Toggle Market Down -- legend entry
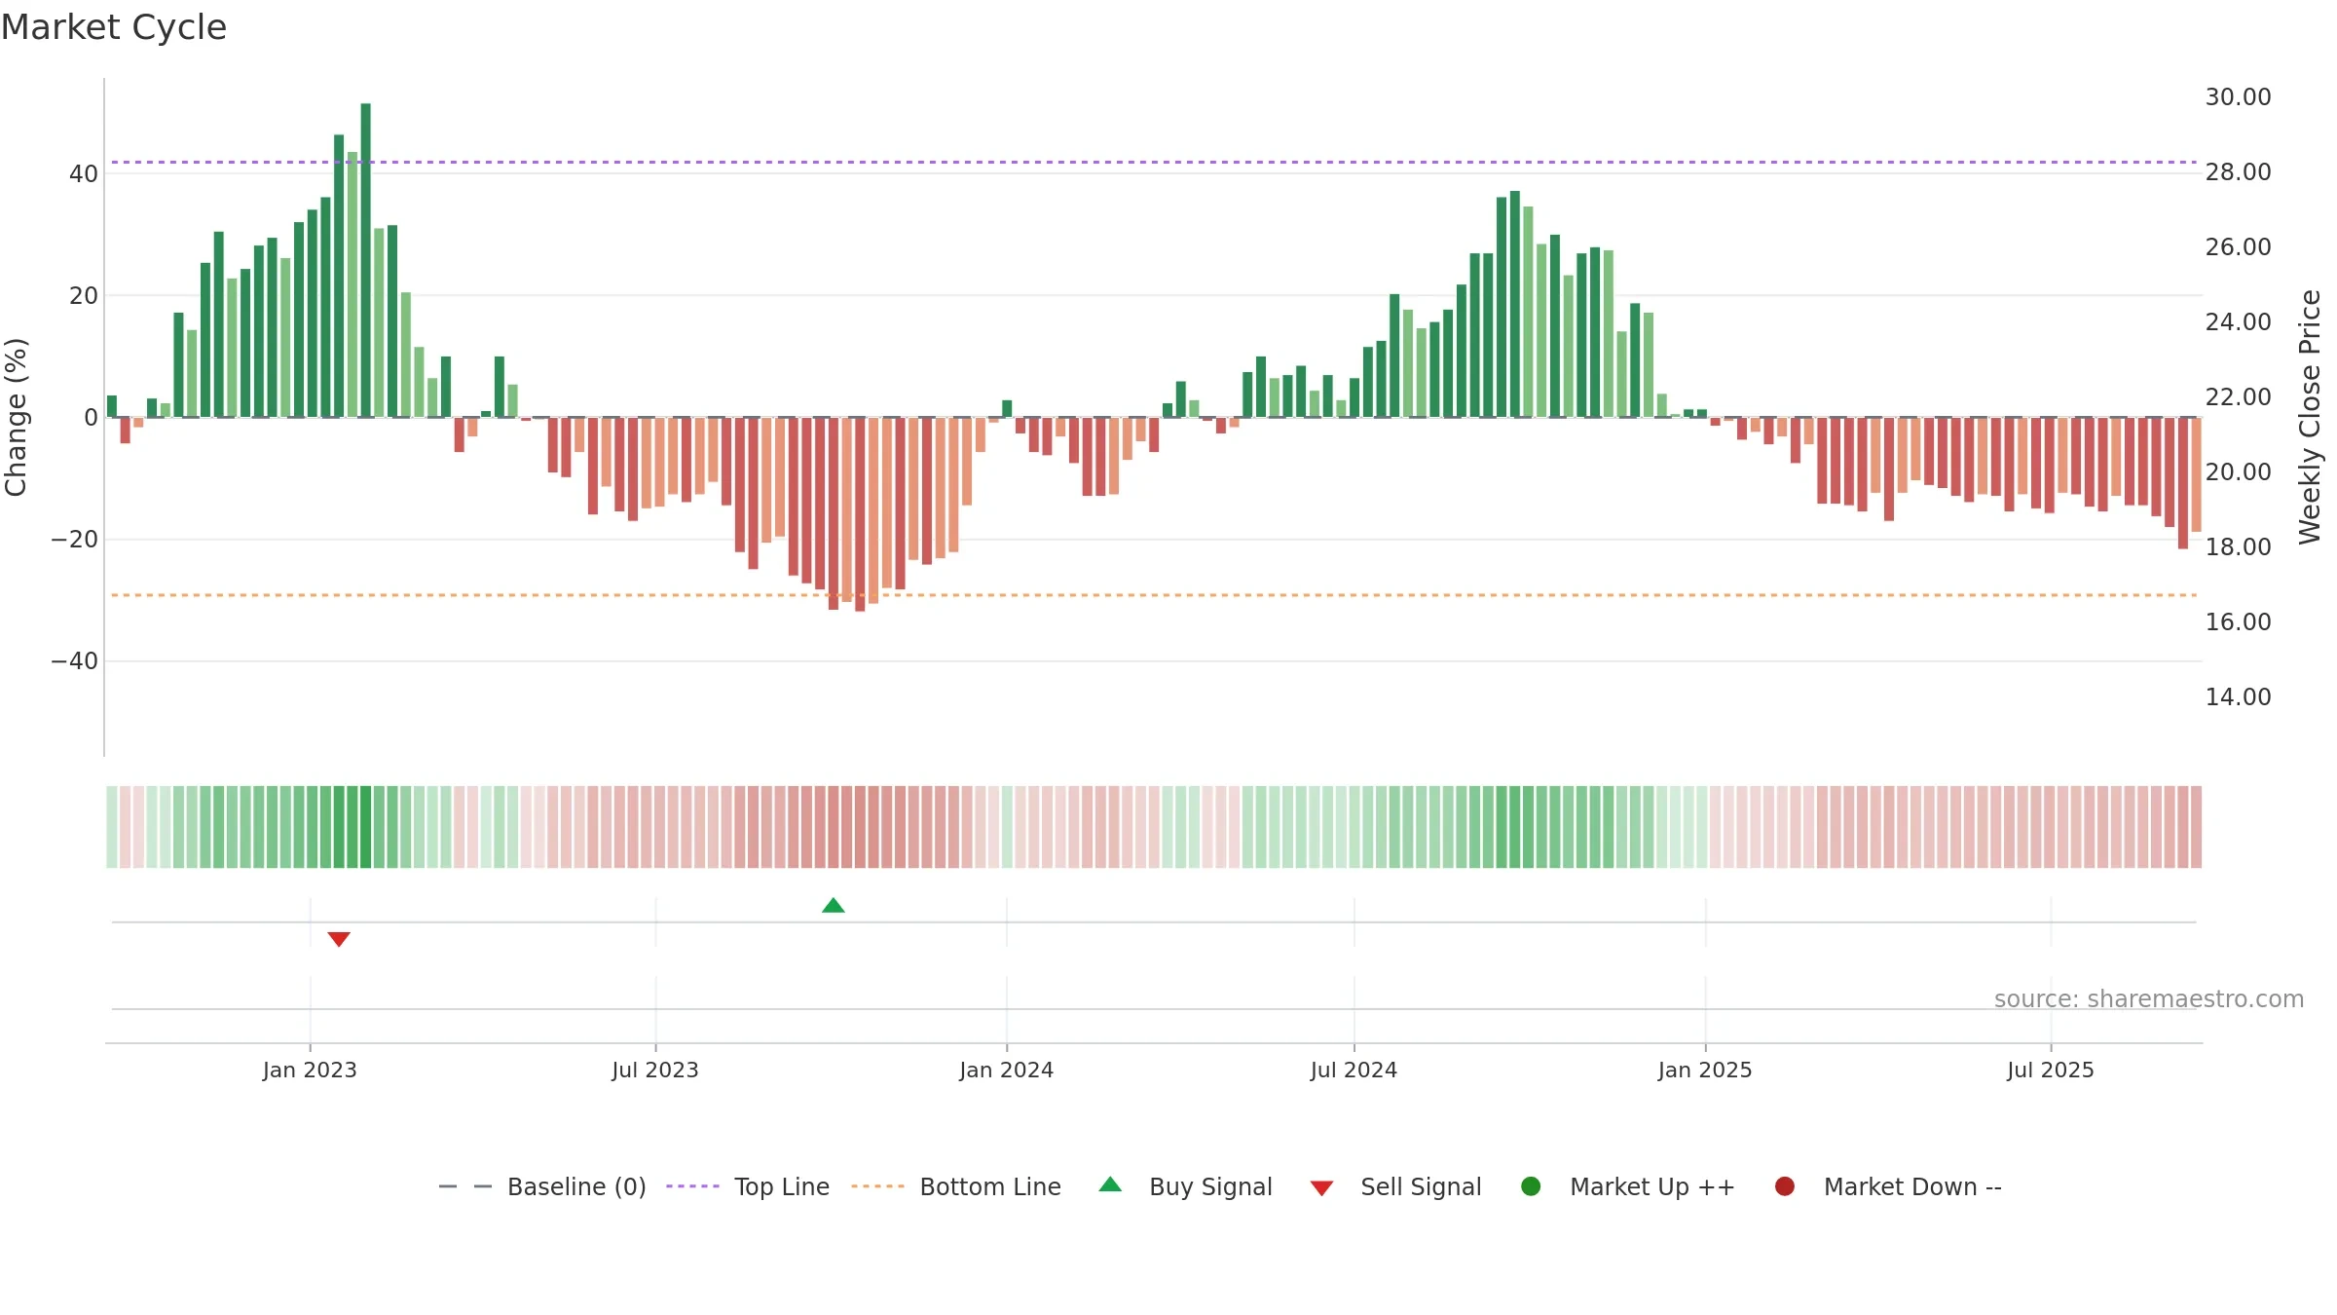2337x1315 pixels. pos(1888,1186)
